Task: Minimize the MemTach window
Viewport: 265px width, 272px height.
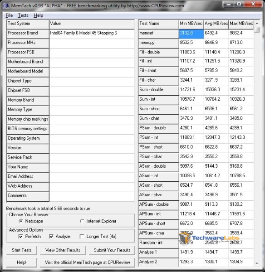Action: (x=229, y=4)
